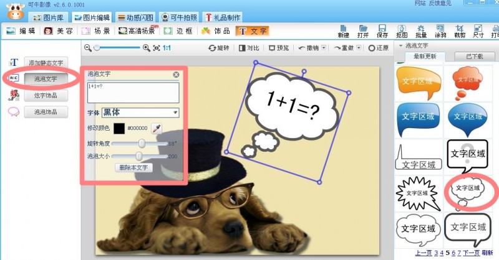
Task: Open the 可牛拍照 camera tab
Action: click(179, 17)
